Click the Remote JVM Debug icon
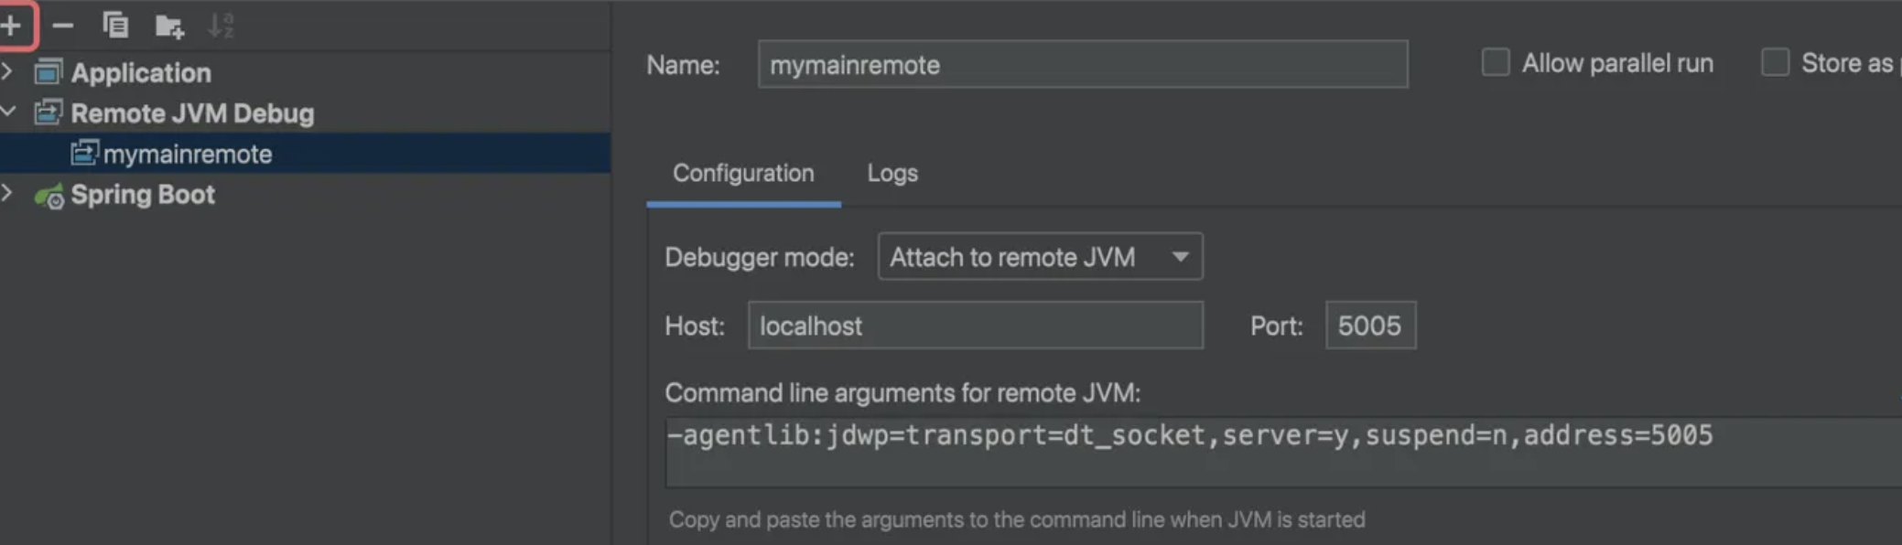The height and width of the screenshot is (545, 1902). [49, 112]
